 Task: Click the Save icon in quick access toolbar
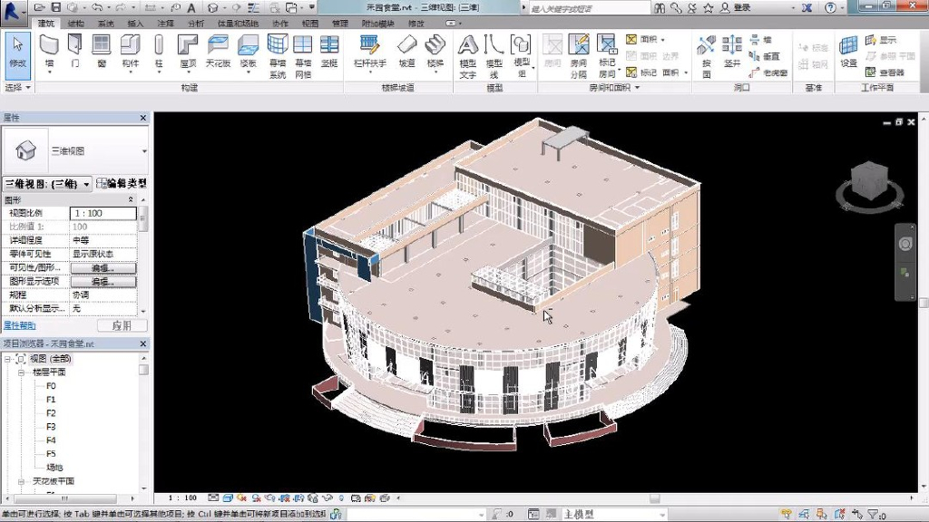point(55,7)
